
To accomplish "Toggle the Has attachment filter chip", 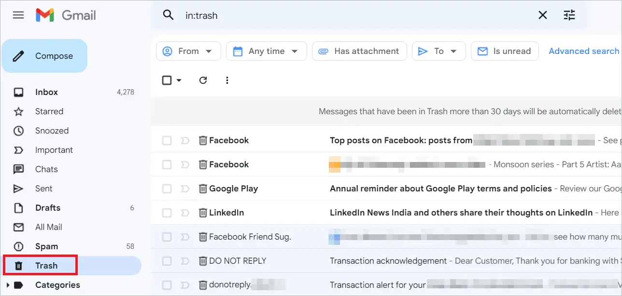I will (359, 51).
